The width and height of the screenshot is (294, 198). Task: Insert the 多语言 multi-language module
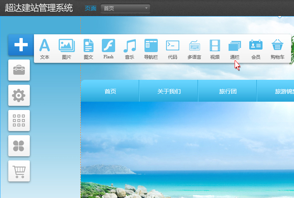(194, 49)
